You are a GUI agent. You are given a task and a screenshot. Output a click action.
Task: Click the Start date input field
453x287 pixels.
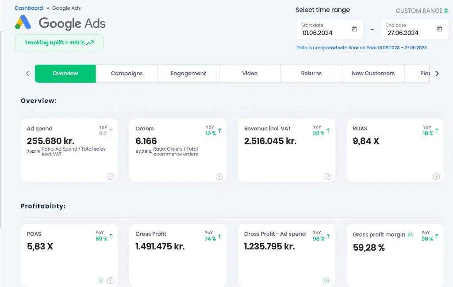click(x=330, y=30)
